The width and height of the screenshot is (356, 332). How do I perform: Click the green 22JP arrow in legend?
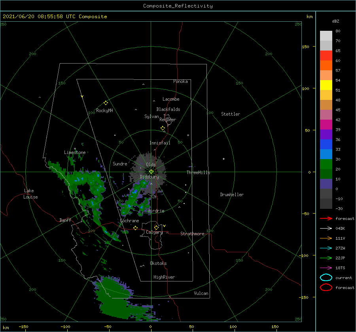pyautogui.click(x=326, y=258)
